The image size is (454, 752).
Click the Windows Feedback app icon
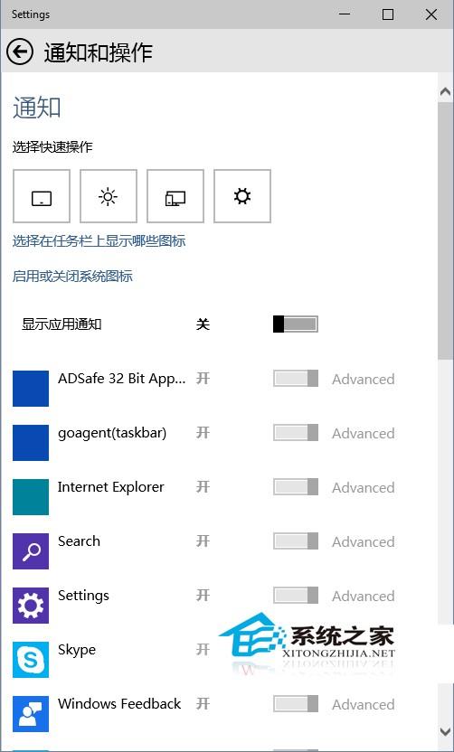[x=31, y=714]
